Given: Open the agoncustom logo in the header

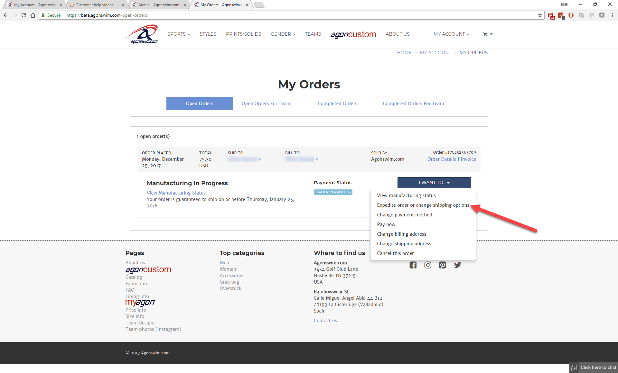Looking at the screenshot, I should pos(353,34).
